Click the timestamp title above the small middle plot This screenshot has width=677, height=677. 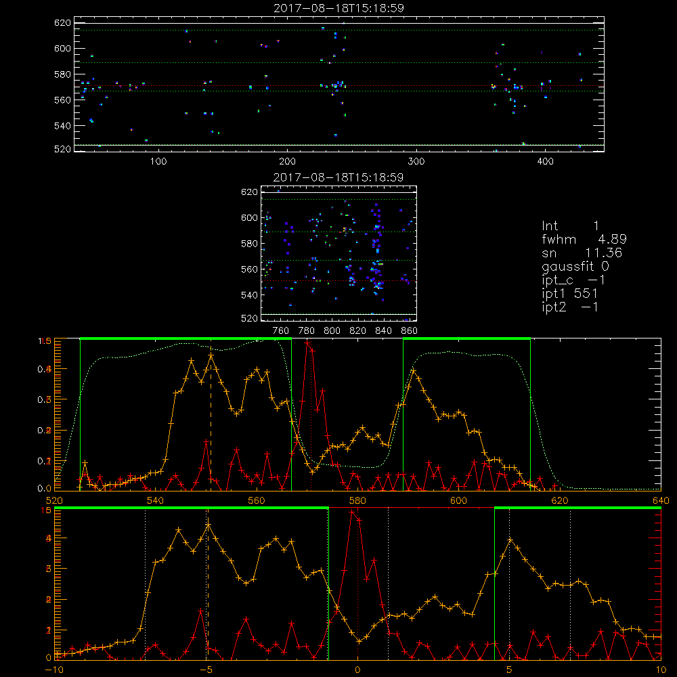338,177
